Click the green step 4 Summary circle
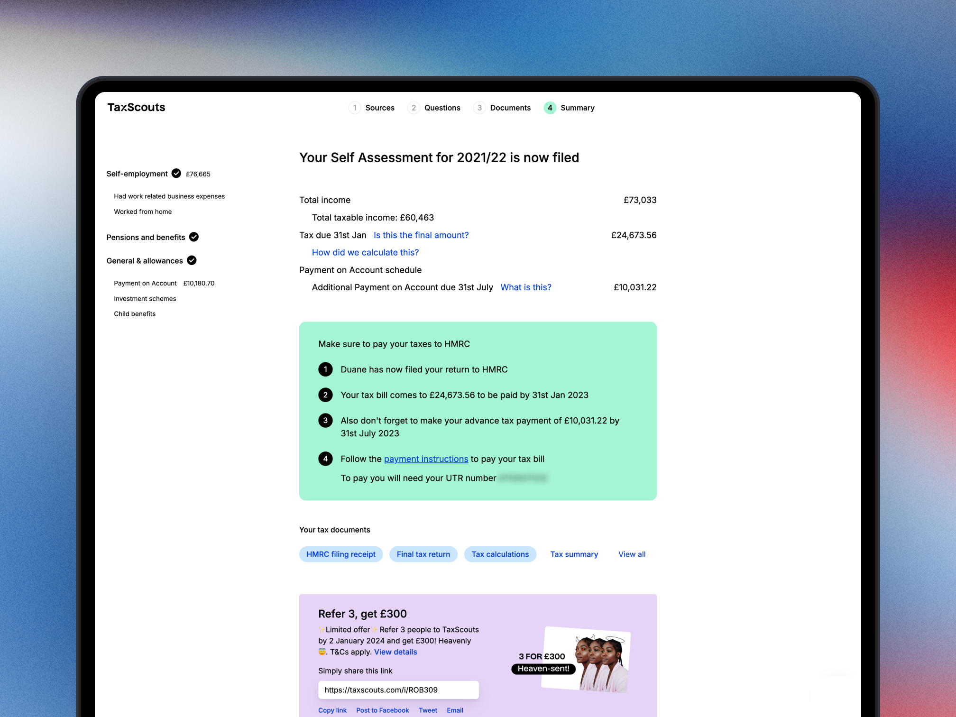 [550, 108]
